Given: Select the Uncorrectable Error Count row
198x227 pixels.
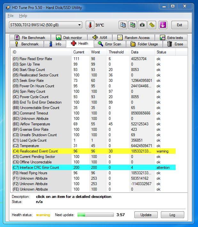Looking at the screenshot, I should click(94, 108).
